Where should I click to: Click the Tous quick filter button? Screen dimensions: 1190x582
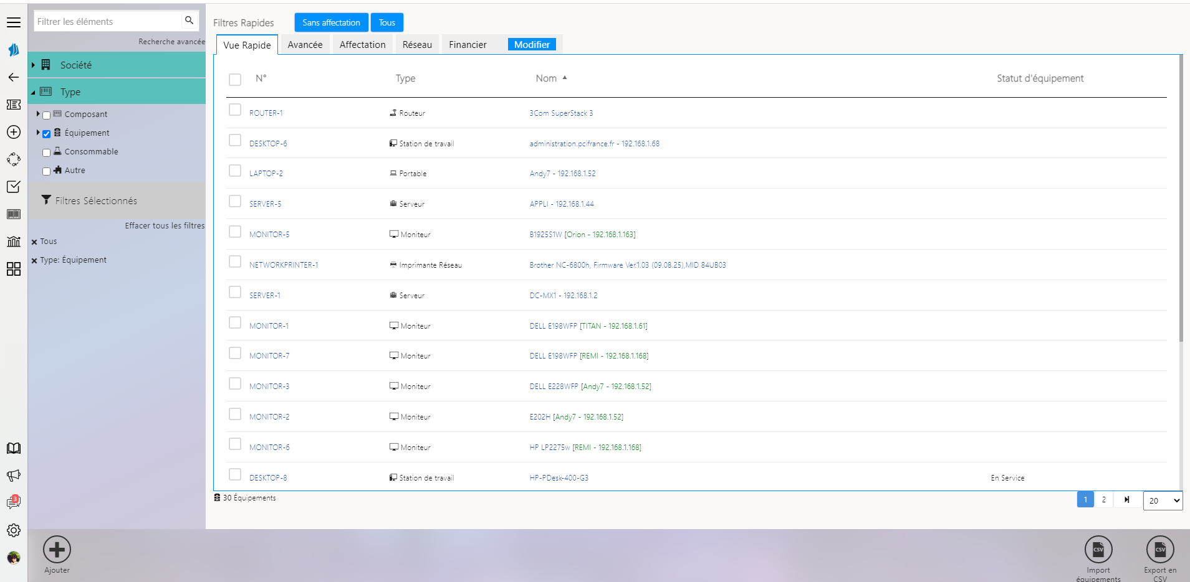tap(387, 22)
